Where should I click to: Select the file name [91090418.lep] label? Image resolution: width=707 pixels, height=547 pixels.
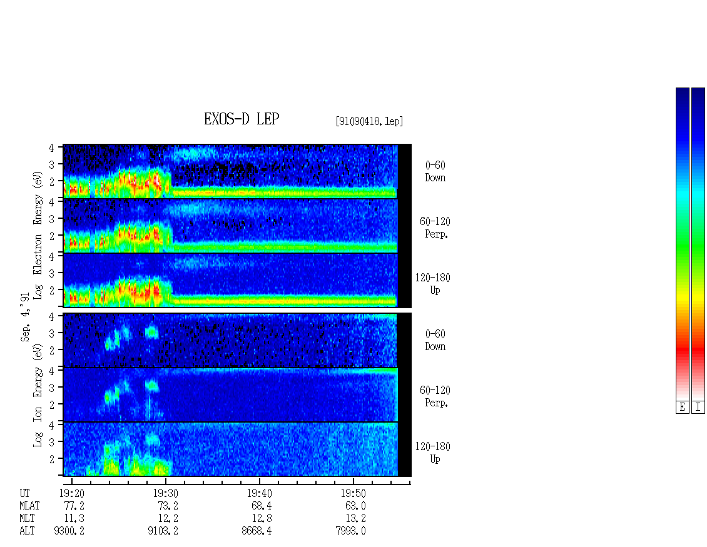click(x=369, y=121)
